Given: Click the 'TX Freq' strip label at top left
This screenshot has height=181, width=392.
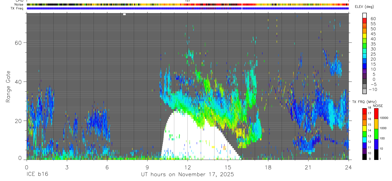Looking at the screenshot, I should [17, 8].
